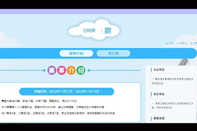Click the pink 事 circle badge
This screenshot has width=197, height=131.
coord(62,70)
